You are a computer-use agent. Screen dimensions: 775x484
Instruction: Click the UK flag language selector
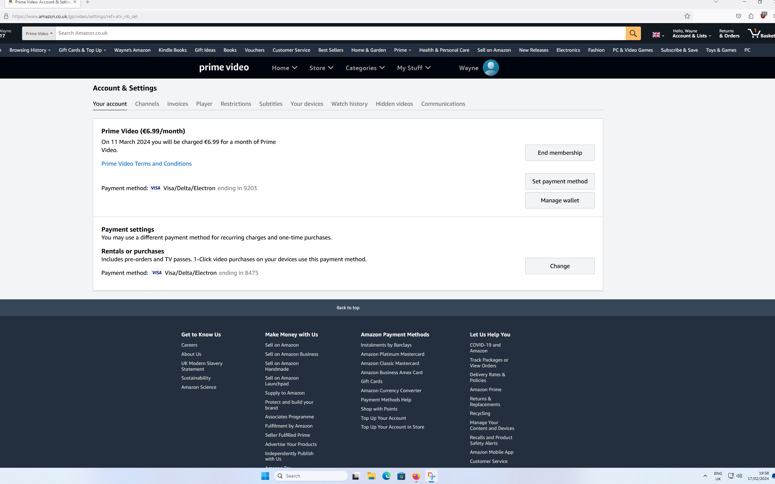coord(657,35)
